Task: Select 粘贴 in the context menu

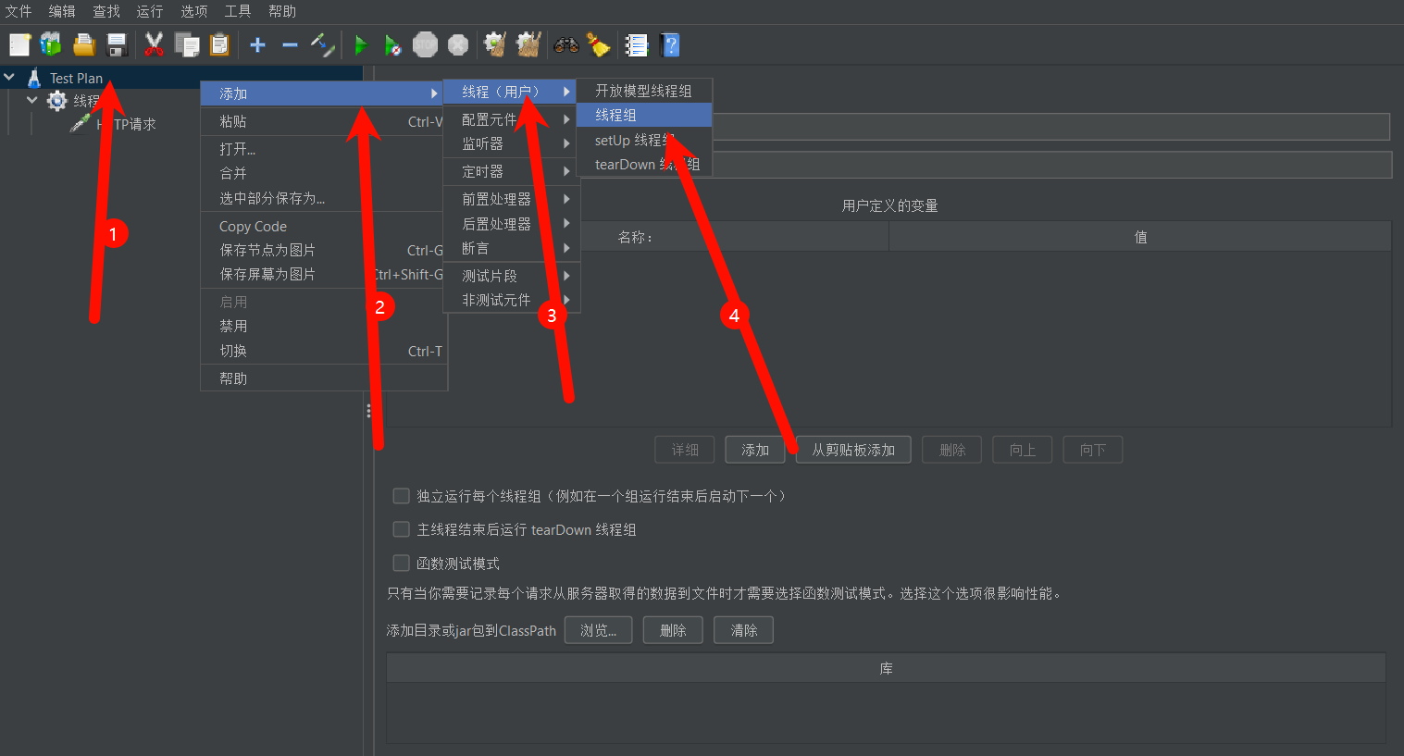Action: [x=233, y=120]
